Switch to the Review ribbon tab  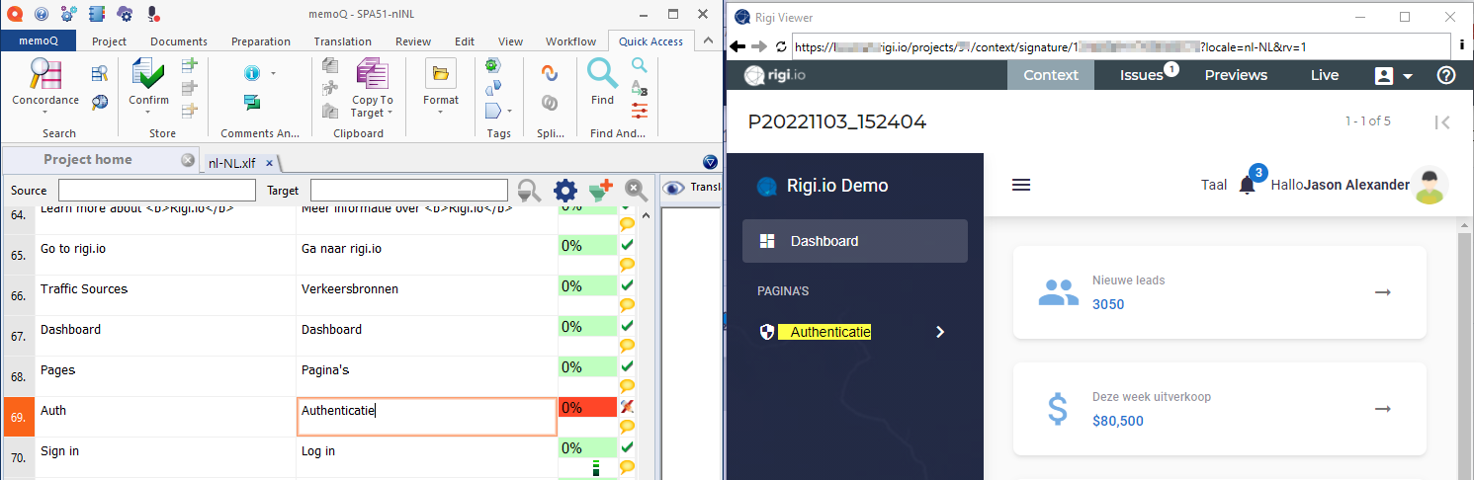413,41
